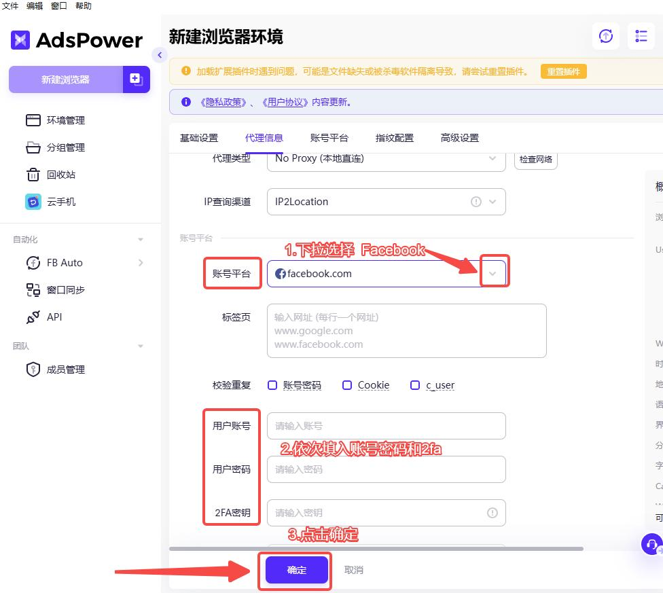Screen dimensions: 663x593
Task: Switch to the 指纹配置 tab
Action: (394, 138)
